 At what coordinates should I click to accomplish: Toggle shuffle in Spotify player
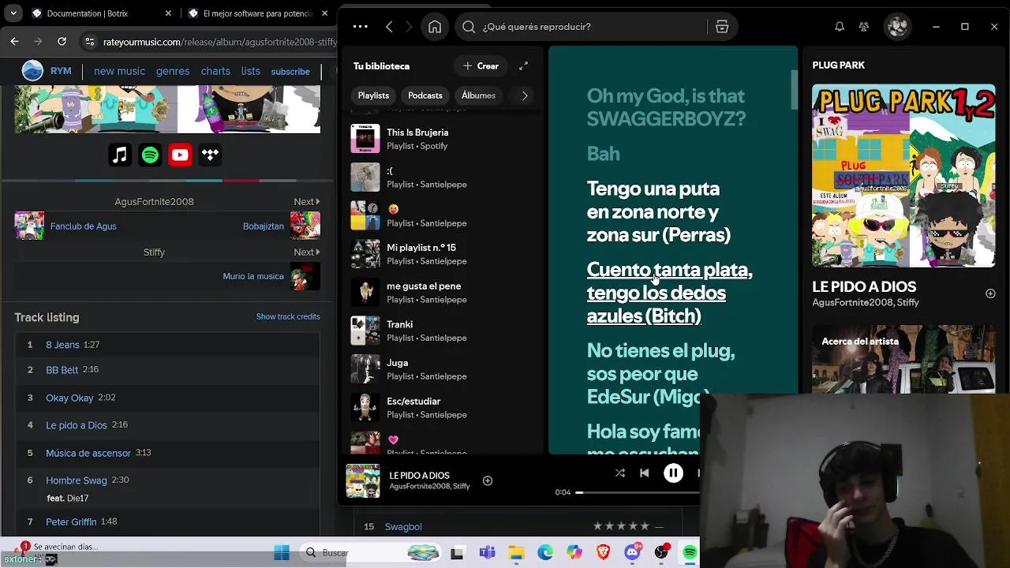tap(619, 473)
